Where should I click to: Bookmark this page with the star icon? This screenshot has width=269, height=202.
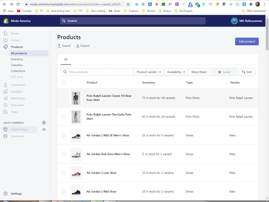click(x=128, y=4)
